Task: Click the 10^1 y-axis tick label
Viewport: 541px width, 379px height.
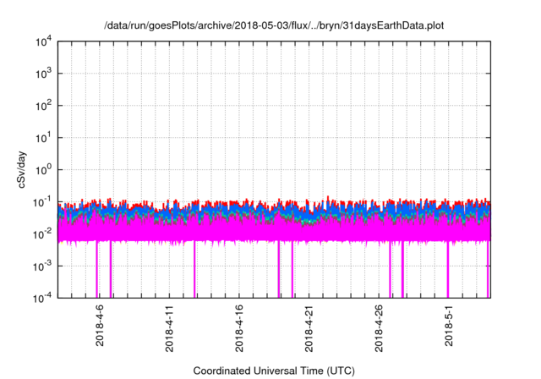Action: pyautogui.click(x=44, y=138)
